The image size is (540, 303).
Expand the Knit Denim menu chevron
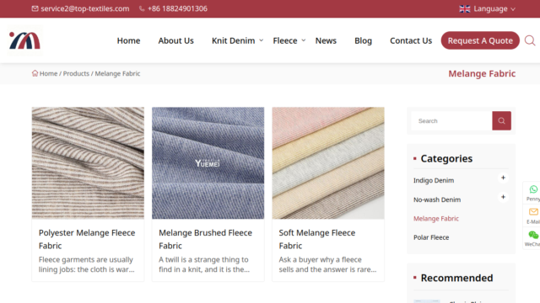click(262, 40)
